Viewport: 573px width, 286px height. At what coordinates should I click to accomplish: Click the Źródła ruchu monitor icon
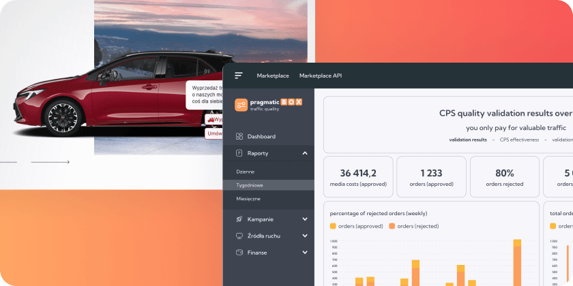tap(239, 236)
